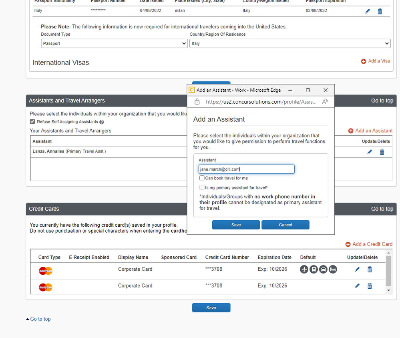The image size is (400, 338).
Task: Minimize the Add an Assistant Edge window
Action: pyautogui.click(x=290, y=90)
